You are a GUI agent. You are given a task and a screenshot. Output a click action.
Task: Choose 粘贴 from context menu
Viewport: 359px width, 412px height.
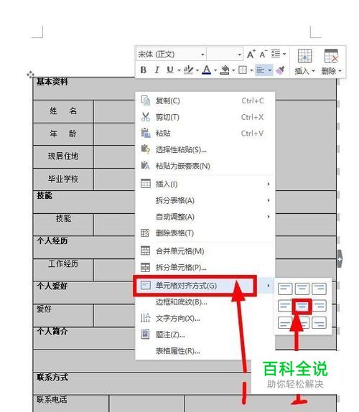(x=205, y=134)
